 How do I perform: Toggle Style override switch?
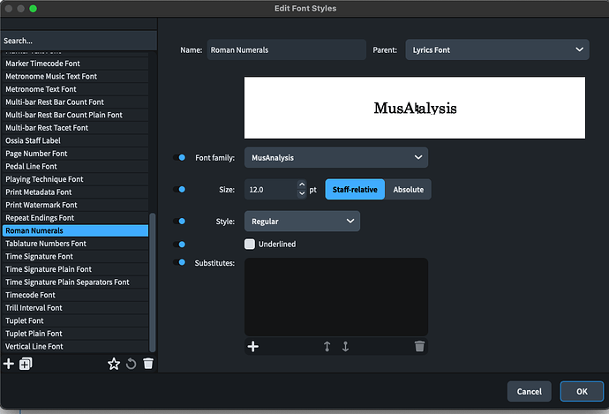point(179,222)
